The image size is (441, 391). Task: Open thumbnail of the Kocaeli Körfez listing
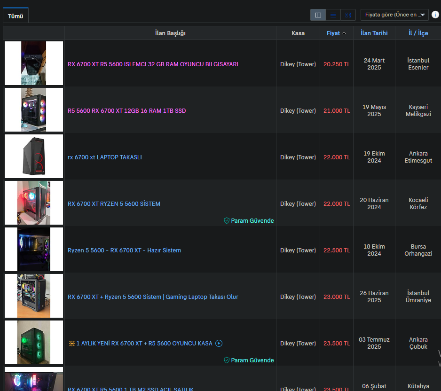[34, 203]
